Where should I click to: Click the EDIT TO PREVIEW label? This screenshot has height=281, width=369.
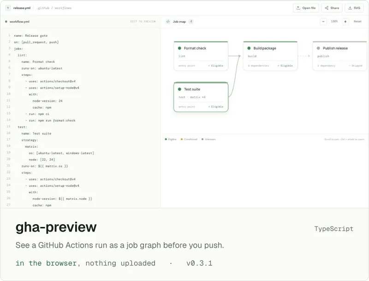[143, 21]
